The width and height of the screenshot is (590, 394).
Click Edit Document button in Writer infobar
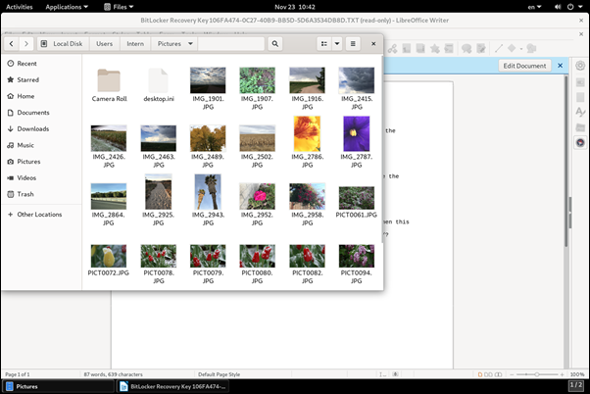coord(524,66)
